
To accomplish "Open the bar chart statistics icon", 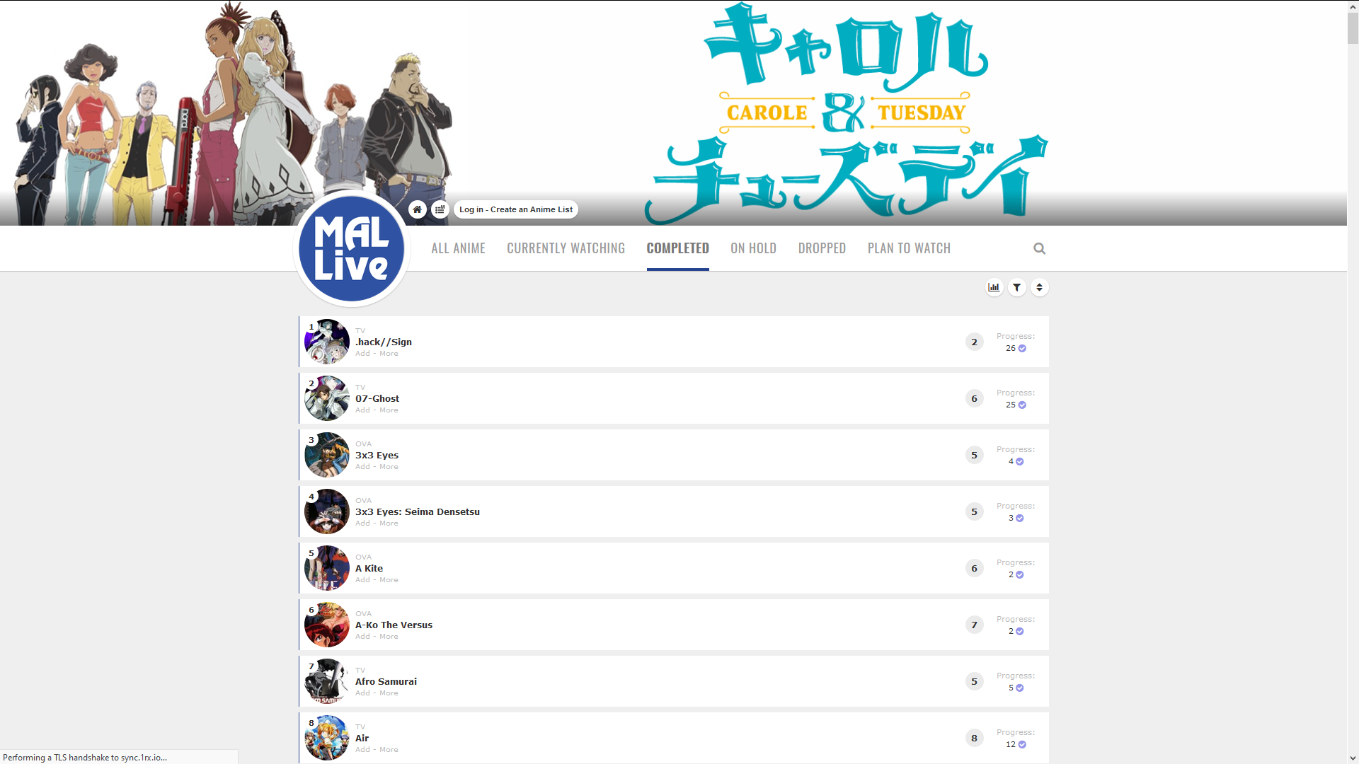I will pos(994,287).
